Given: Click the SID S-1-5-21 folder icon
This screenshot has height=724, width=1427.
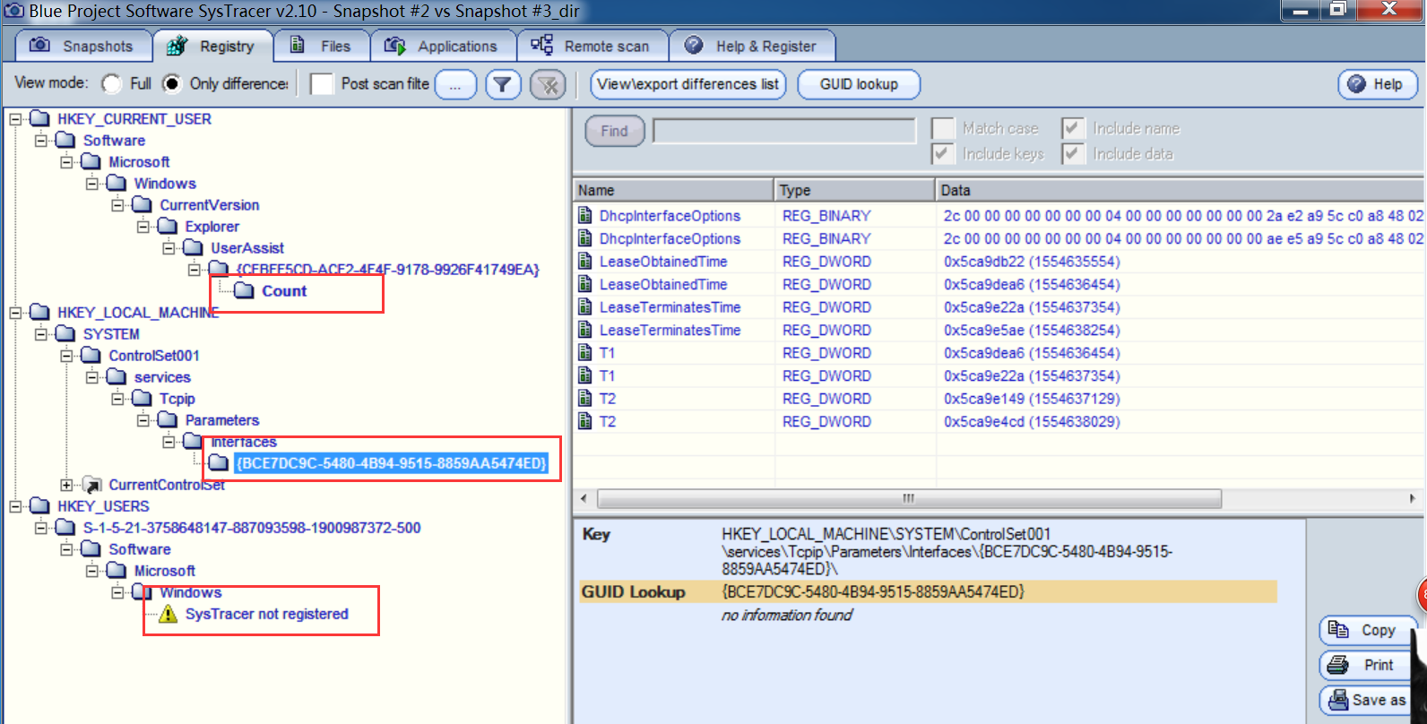Looking at the screenshot, I should click(x=65, y=528).
